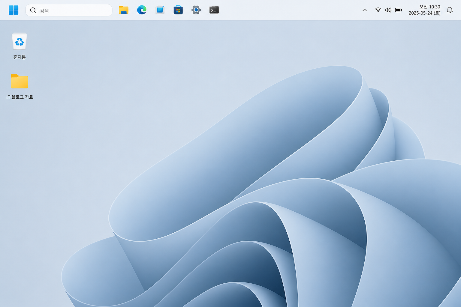The height and width of the screenshot is (307, 461).
Task: Launch Microsoft Edge from the taskbar
Action: point(142,10)
